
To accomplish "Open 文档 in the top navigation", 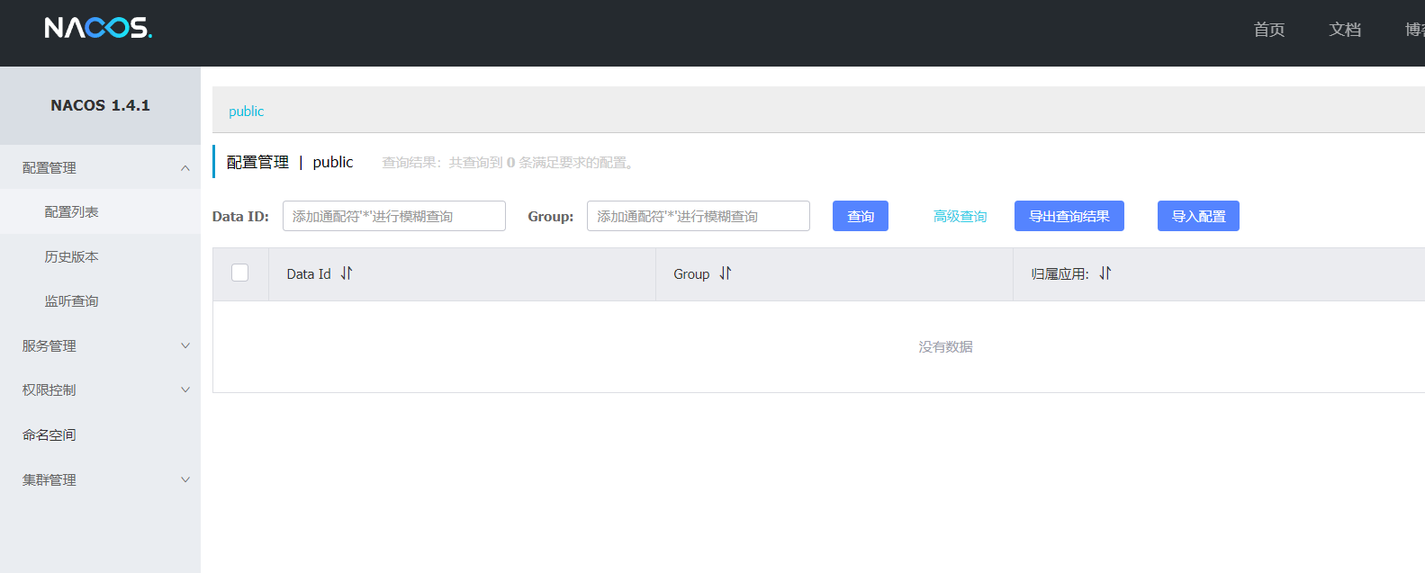I will coord(1345,30).
